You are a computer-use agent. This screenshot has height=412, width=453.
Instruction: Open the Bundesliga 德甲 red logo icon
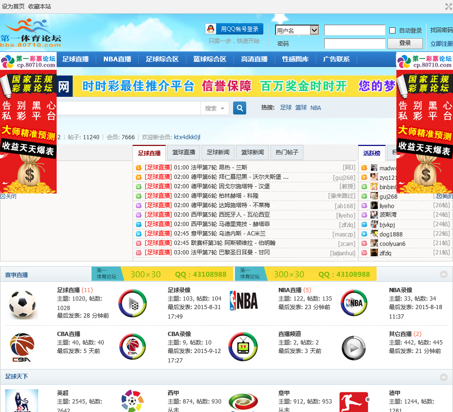coord(354,402)
